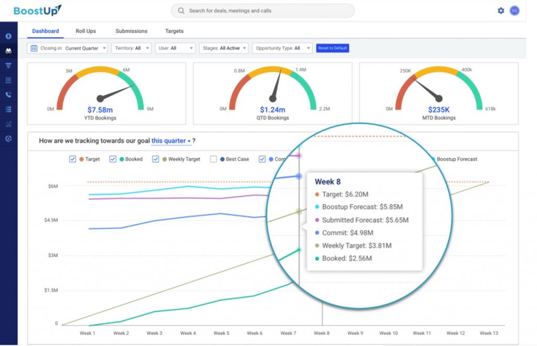Uncheck the Target series checkbox
The image size is (537, 346).
click(x=72, y=159)
